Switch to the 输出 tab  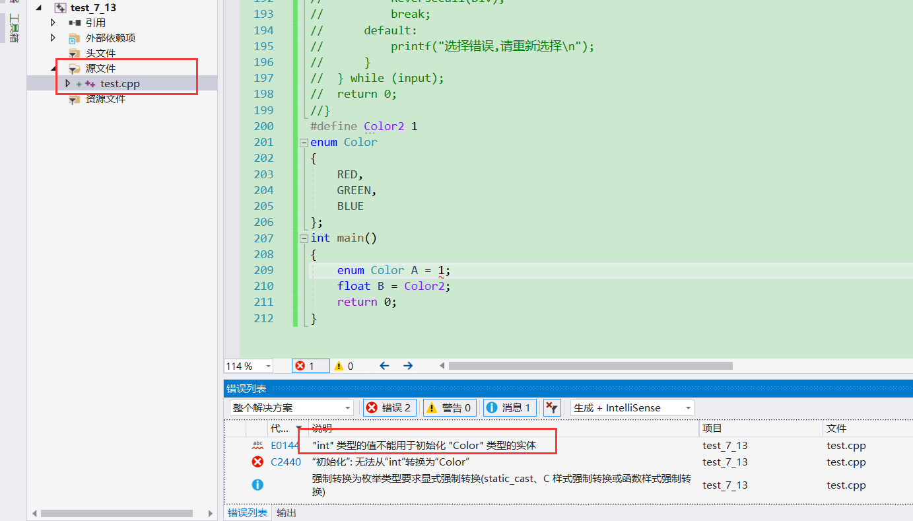tap(287, 513)
